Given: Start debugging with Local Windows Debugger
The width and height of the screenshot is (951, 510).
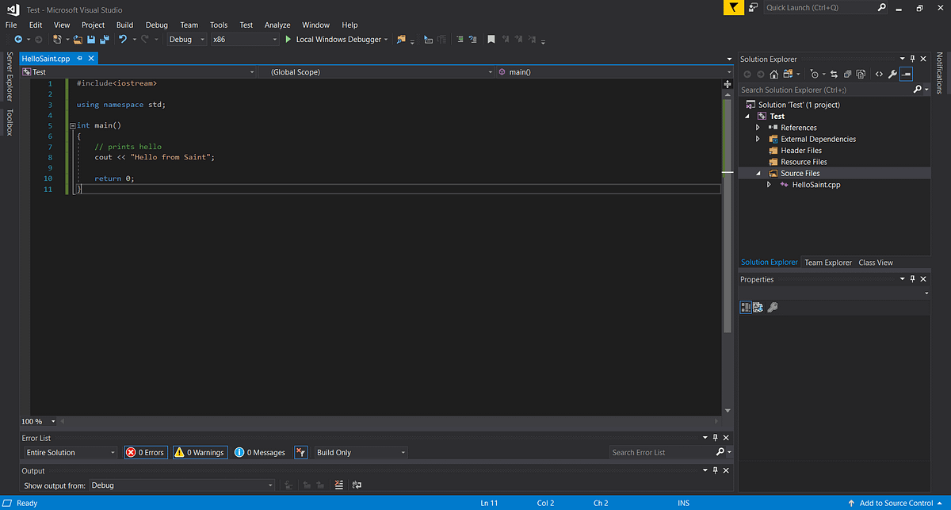Looking at the screenshot, I should (336, 39).
